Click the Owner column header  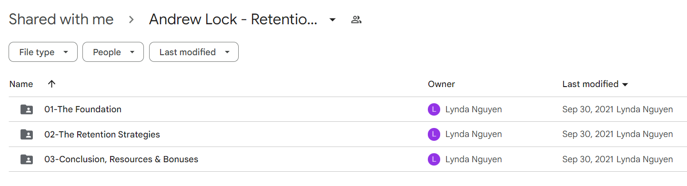[441, 84]
